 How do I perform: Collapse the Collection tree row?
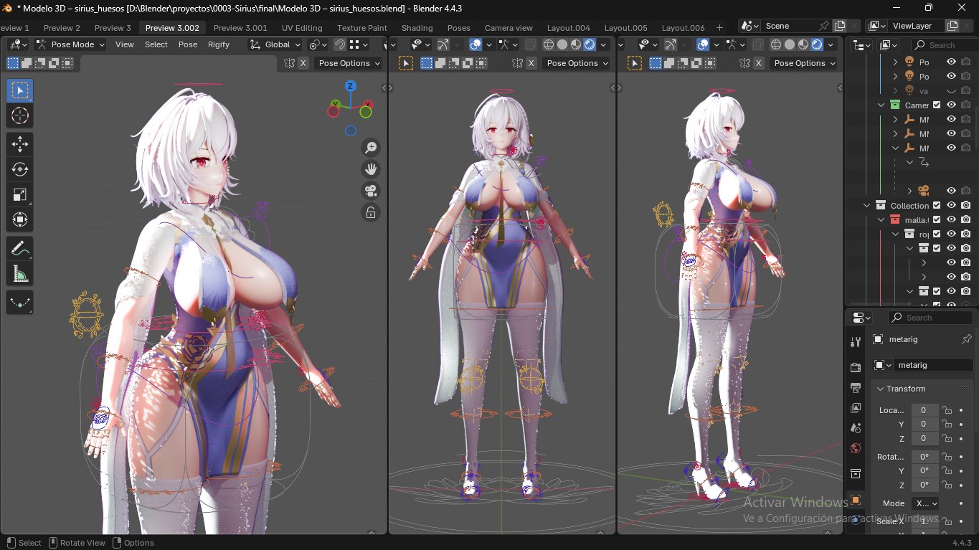coord(866,205)
